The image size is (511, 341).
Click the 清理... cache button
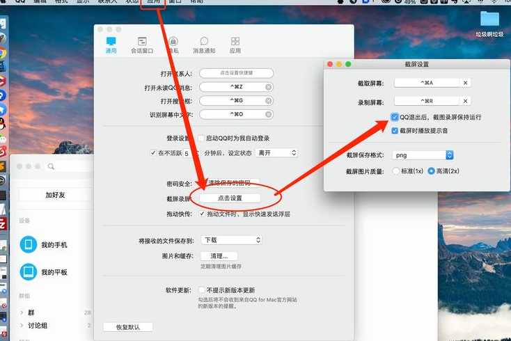pyautogui.click(x=219, y=256)
